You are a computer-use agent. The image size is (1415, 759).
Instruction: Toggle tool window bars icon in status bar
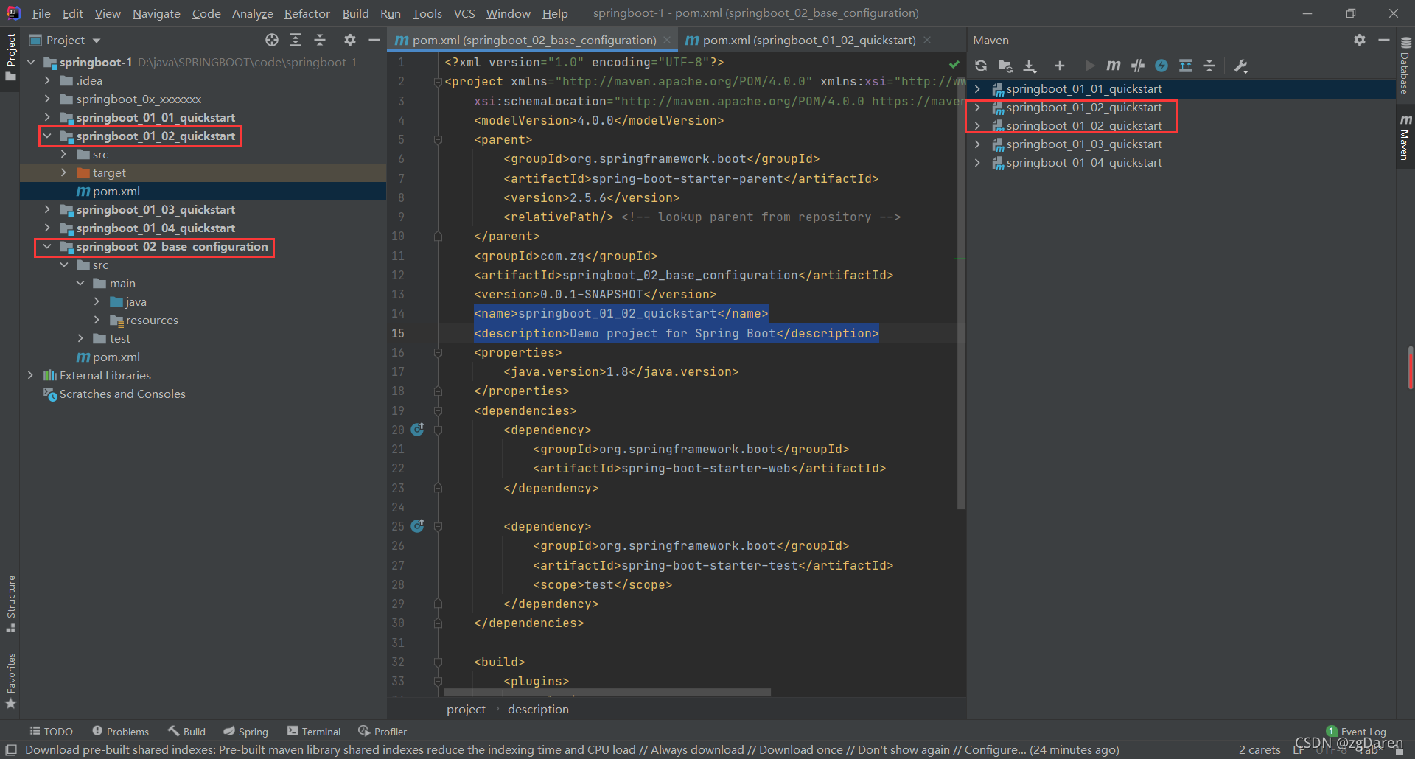click(11, 749)
